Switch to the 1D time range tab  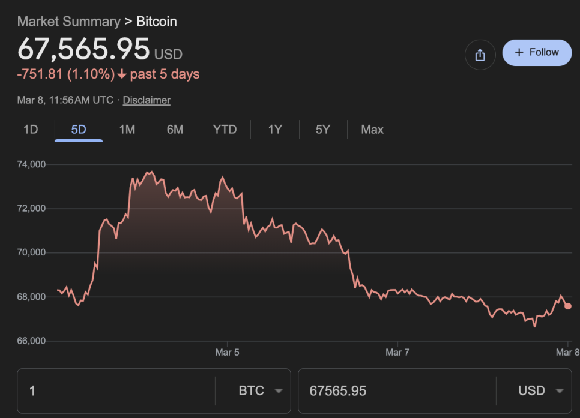point(31,130)
